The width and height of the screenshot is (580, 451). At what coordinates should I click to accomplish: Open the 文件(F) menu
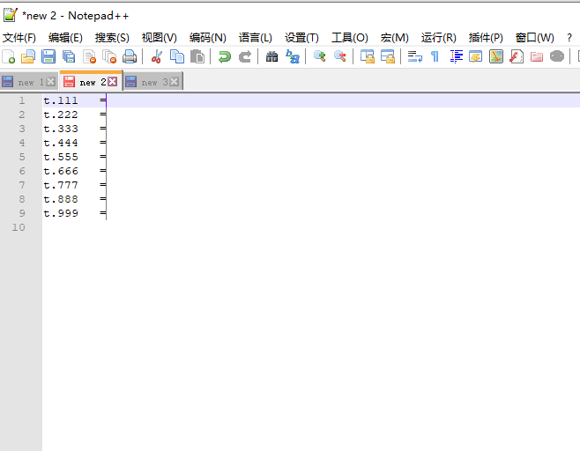click(x=19, y=38)
